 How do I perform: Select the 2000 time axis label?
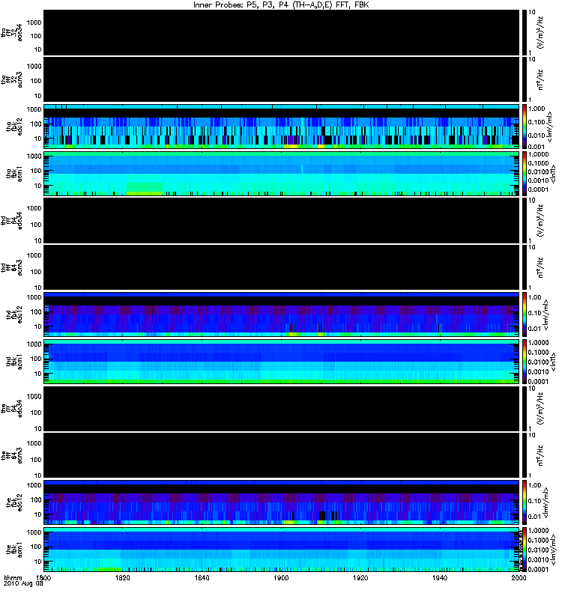click(519, 577)
